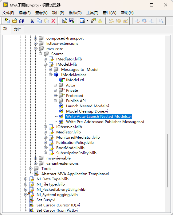Select Write Auto-Launch Nested Models.vi

coord(99,117)
